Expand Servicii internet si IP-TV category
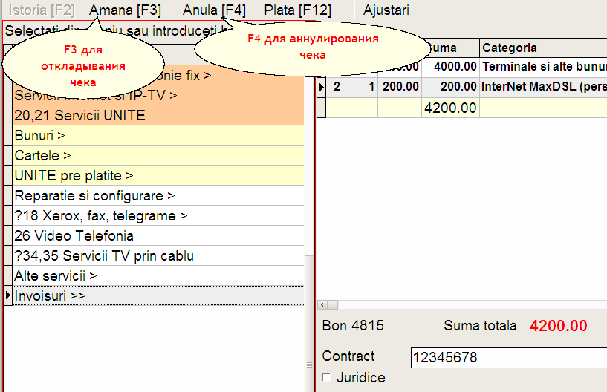The width and height of the screenshot is (607, 392). pos(158,95)
